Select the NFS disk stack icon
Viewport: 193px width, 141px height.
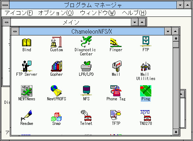[86, 91]
